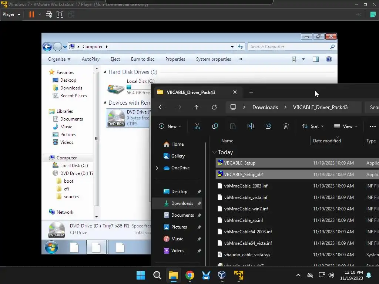Open the sources folder on DVD drive
This screenshot has height=284, width=379.
tap(71, 197)
